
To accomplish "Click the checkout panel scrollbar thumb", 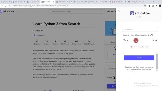I will pyautogui.click(x=157, y=61).
